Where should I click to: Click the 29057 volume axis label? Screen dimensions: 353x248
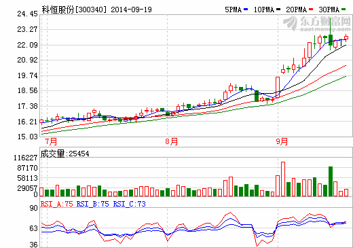[27, 188]
